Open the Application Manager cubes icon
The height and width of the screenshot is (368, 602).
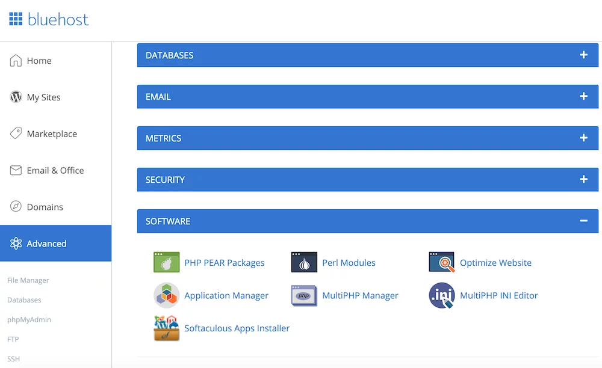[x=167, y=295]
